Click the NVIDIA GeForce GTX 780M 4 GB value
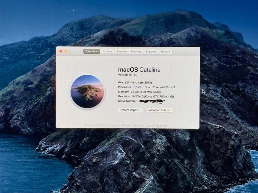258x193 pixels. click(153, 96)
